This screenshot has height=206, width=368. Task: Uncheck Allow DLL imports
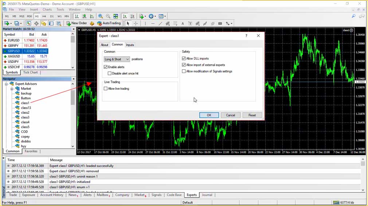(184, 58)
